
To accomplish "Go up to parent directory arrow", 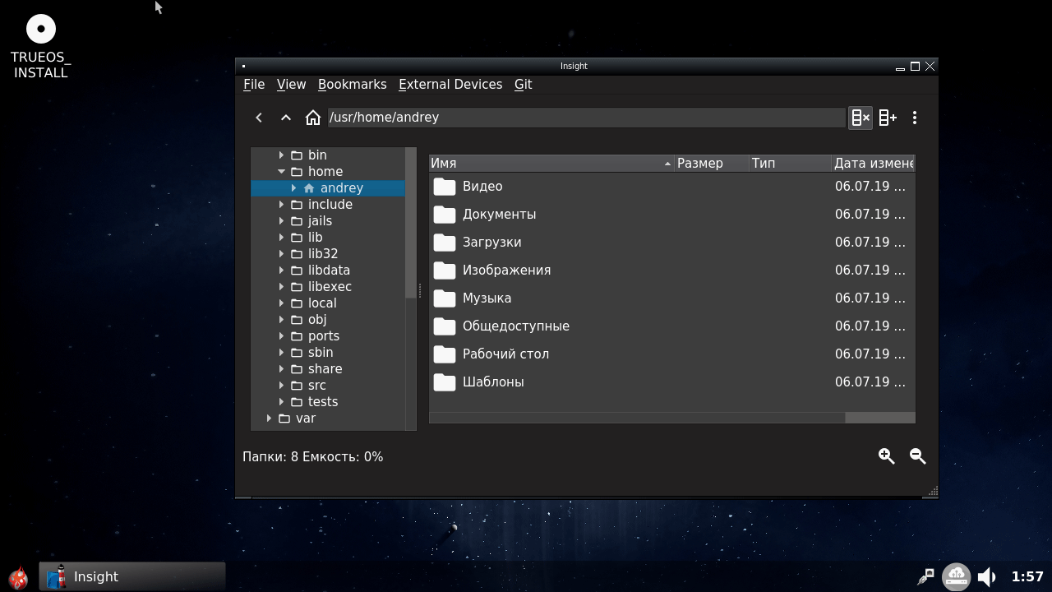I will tap(286, 118).
